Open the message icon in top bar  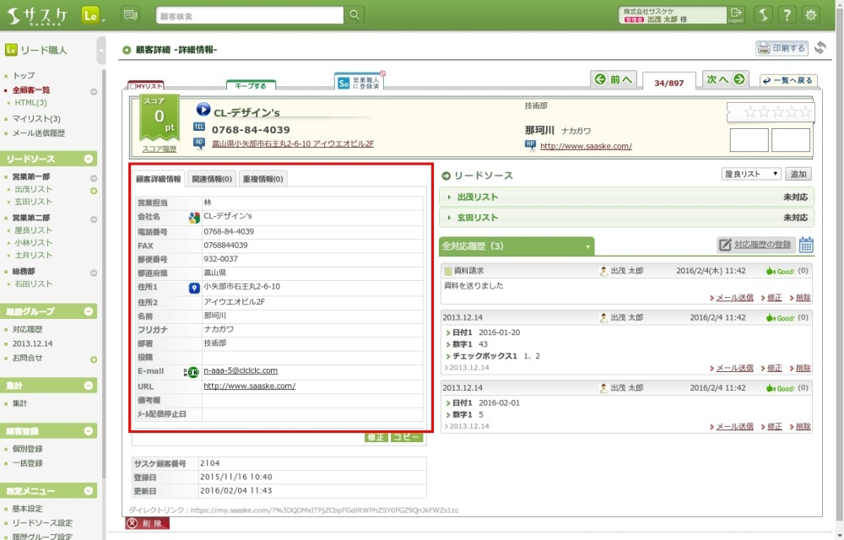pyautogui.click(x=130, y=15)
